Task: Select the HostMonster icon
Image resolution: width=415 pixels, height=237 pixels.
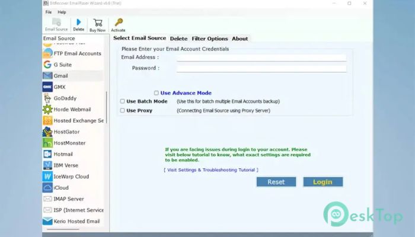Action: (x=47, y=143)
